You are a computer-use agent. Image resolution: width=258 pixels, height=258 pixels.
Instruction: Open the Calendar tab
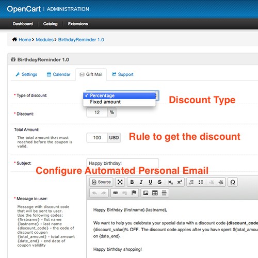(58, 74)
